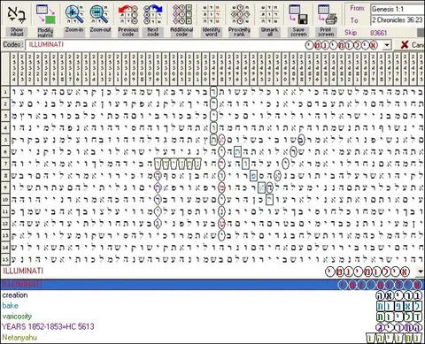Click the Save screen icon
Image resolution: width=425 pixels, height=344 pixels.
298,14
